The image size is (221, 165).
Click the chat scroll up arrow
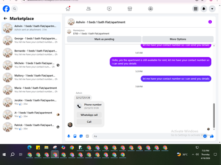[x=214, y=46]
